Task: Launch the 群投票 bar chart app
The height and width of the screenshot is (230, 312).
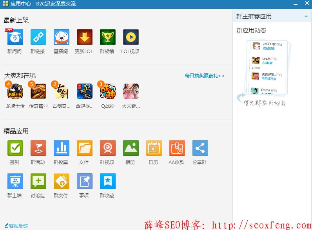Action: (62, 148)
